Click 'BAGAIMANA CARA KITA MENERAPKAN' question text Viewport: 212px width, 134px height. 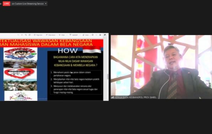[x=75, y=57]
